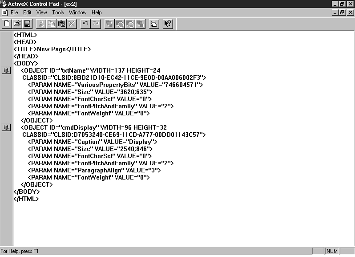Open the View menu
Image resolution: width=355 pixels, height=257 pixels.
point(42,12)
